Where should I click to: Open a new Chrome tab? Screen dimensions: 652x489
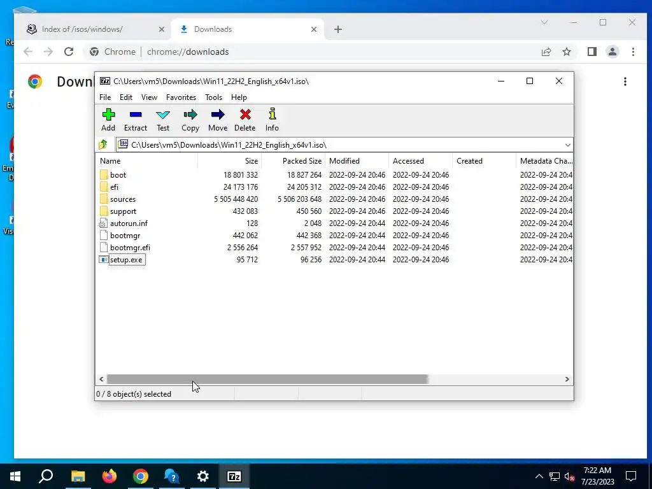pyautogui.click(x=338, y=29)
